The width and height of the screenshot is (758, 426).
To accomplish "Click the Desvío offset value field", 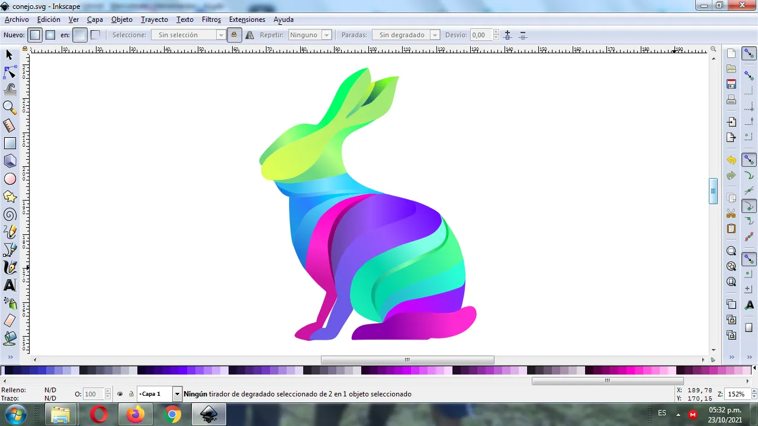I will coord(481,35).
